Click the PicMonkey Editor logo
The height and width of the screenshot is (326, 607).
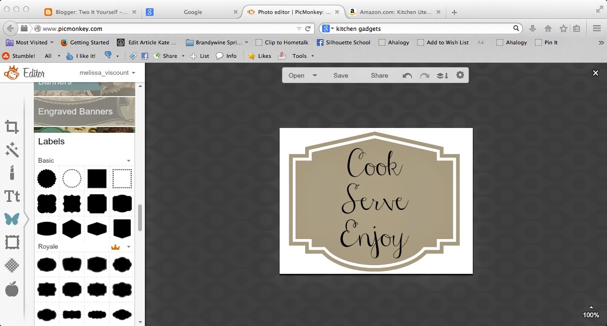click(24, 73)
